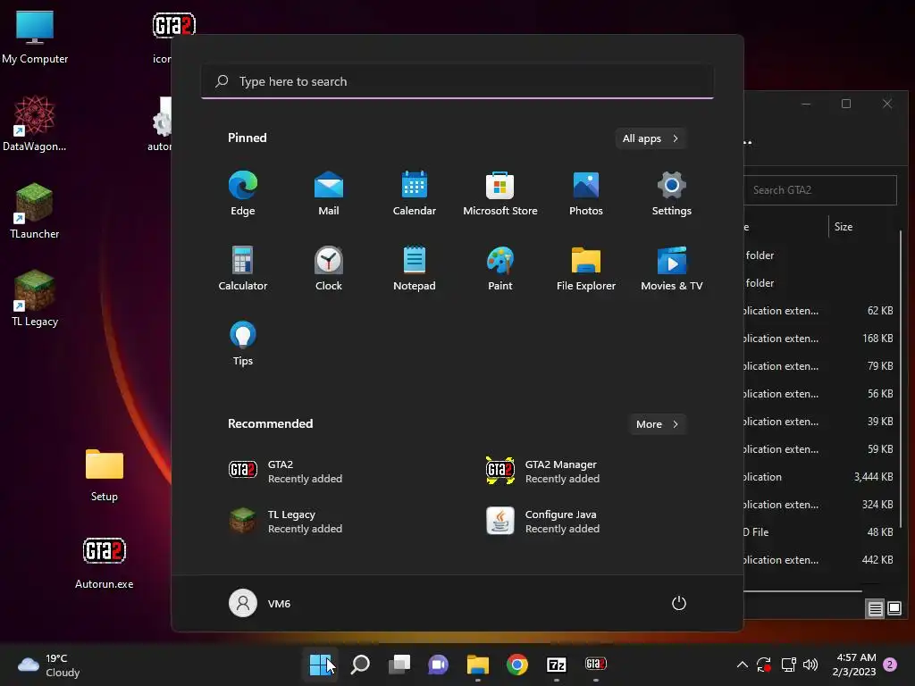Screen dimensions: 915x686
Task: Open the VM6 user account menu
Action: click(260, 603)
